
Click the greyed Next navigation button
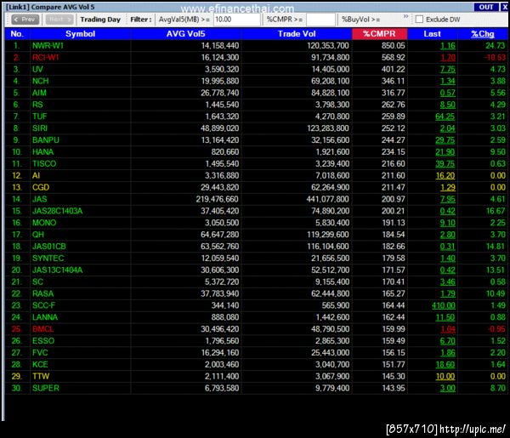tap(59, 20)
